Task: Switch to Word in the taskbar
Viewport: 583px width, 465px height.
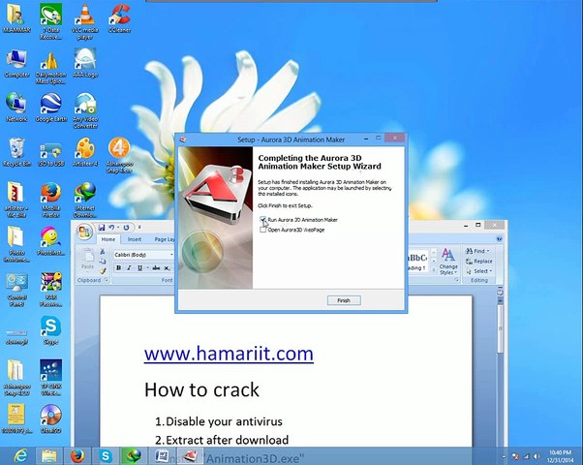Action: 162,455
